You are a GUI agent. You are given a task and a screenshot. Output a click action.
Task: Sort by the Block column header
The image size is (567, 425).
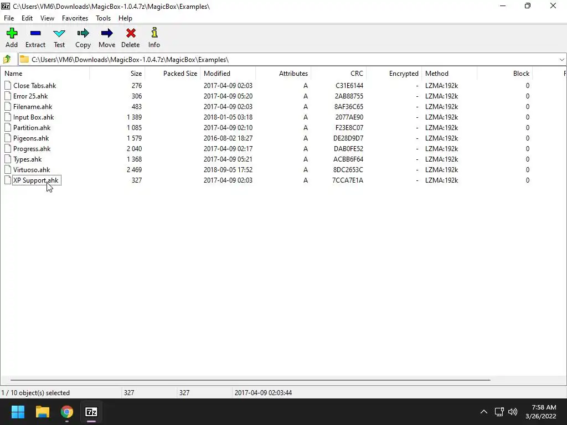504,74
